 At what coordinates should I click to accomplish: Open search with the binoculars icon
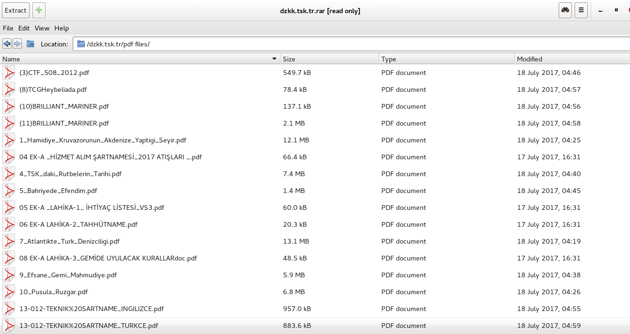click(566, 10)
